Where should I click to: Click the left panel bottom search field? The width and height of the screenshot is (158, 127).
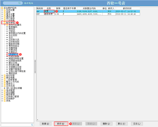[16, 125]
